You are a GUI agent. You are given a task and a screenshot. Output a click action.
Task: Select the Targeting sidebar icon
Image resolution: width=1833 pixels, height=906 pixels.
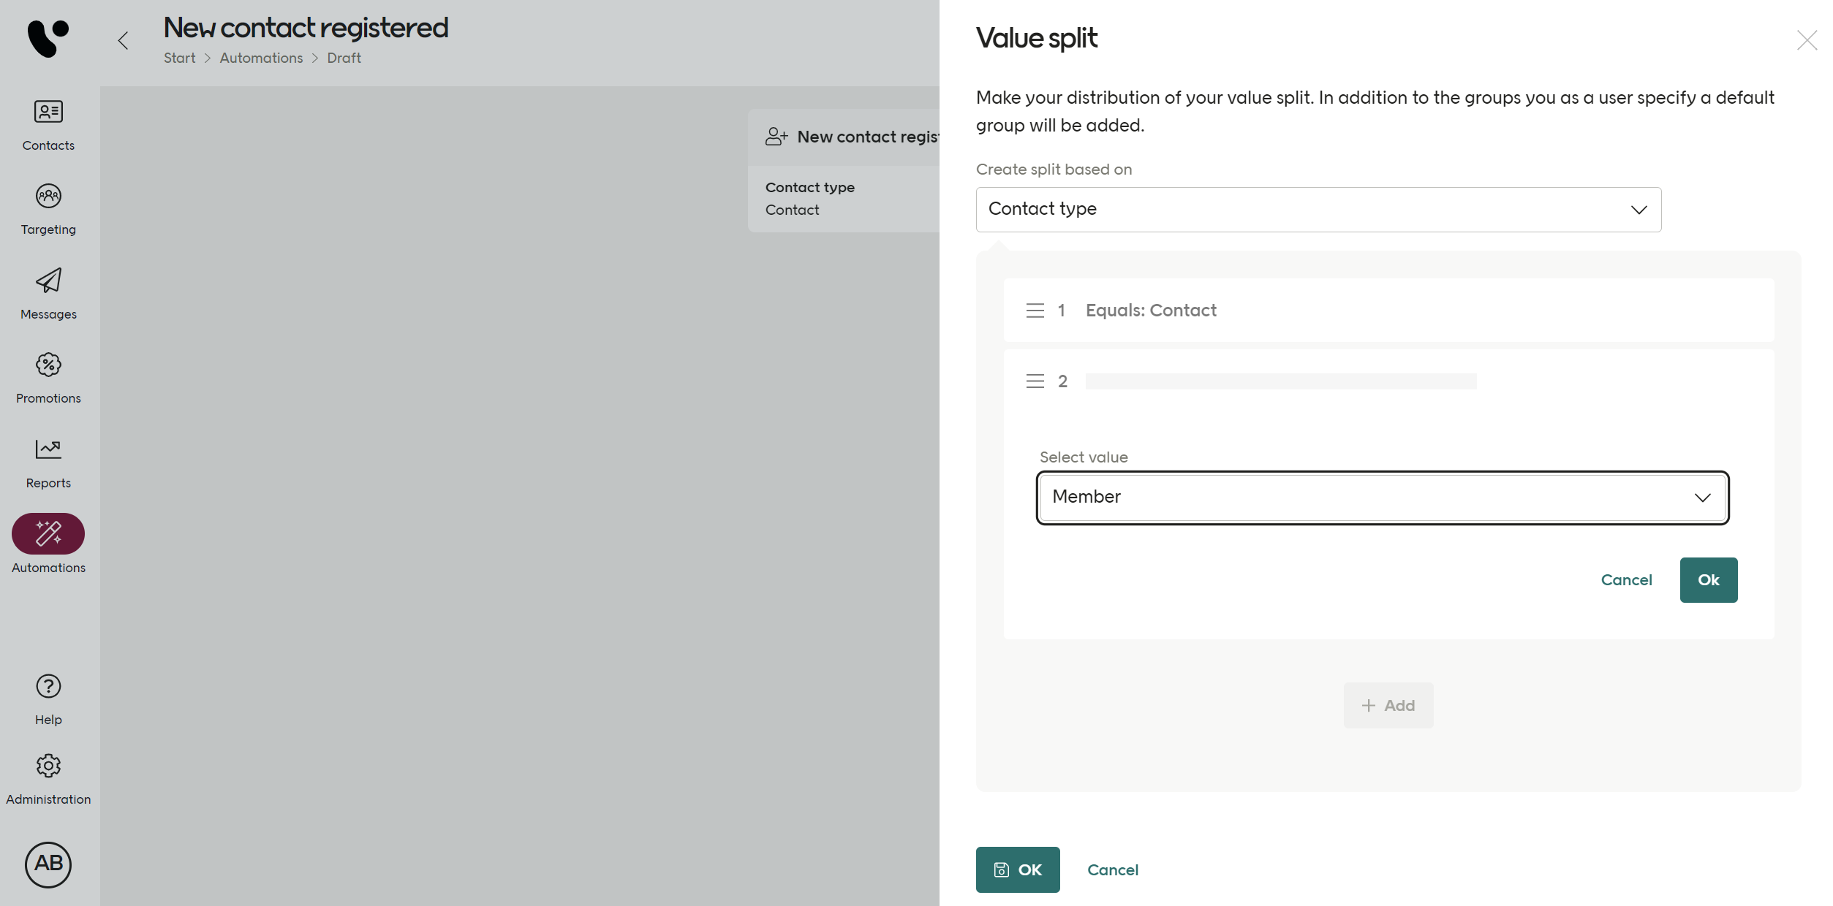point(48,208)
